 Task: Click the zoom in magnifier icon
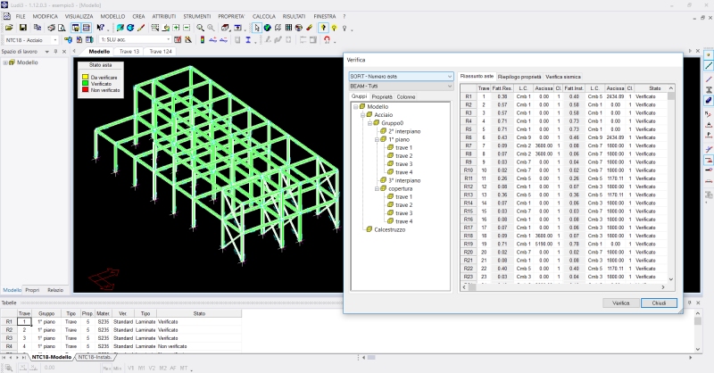coord(198,28)
